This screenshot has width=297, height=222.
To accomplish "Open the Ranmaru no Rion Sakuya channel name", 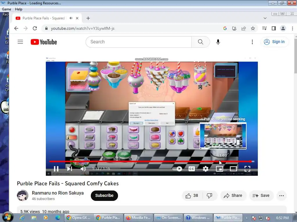I will tap(58, 193).
